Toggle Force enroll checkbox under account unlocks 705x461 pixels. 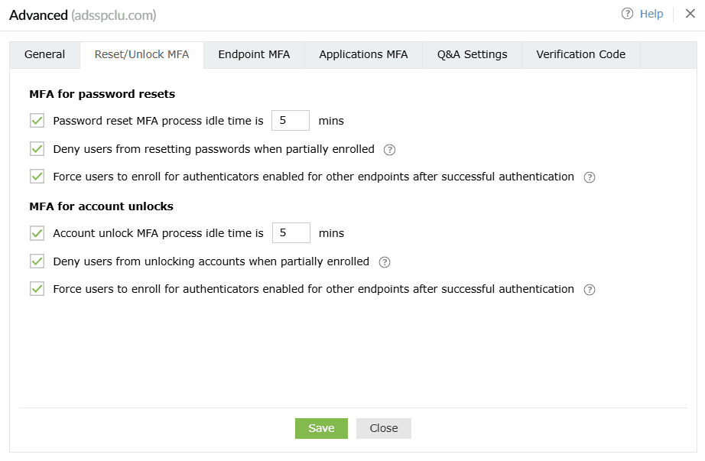tap(37, 289)
